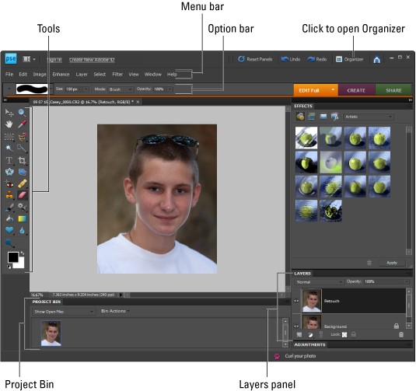
Task: Select the Magic Wand tool
Action: pyautogui.click(x=9, y=148)
